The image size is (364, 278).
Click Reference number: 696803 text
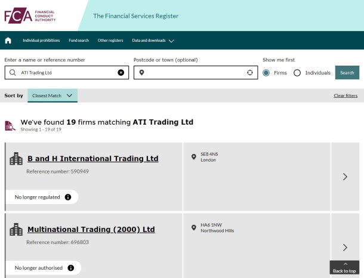coord(57,242)
